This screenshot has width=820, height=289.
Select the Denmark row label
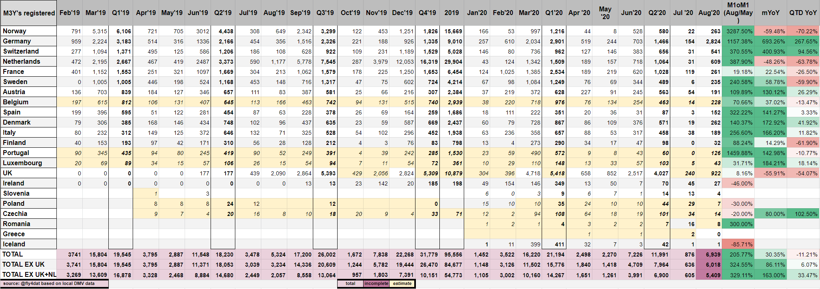(28, 122)
